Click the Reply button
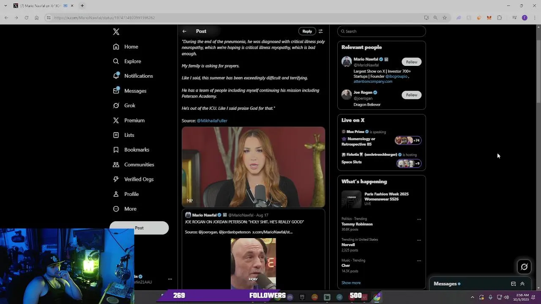541x304 pixels. (x=307, y=31)
